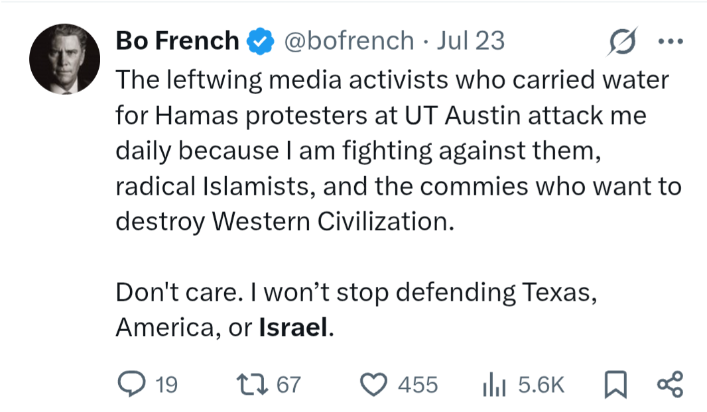707x412 pixels.
Task: Open the three-dot more options menu
Action: coord(671,42)
